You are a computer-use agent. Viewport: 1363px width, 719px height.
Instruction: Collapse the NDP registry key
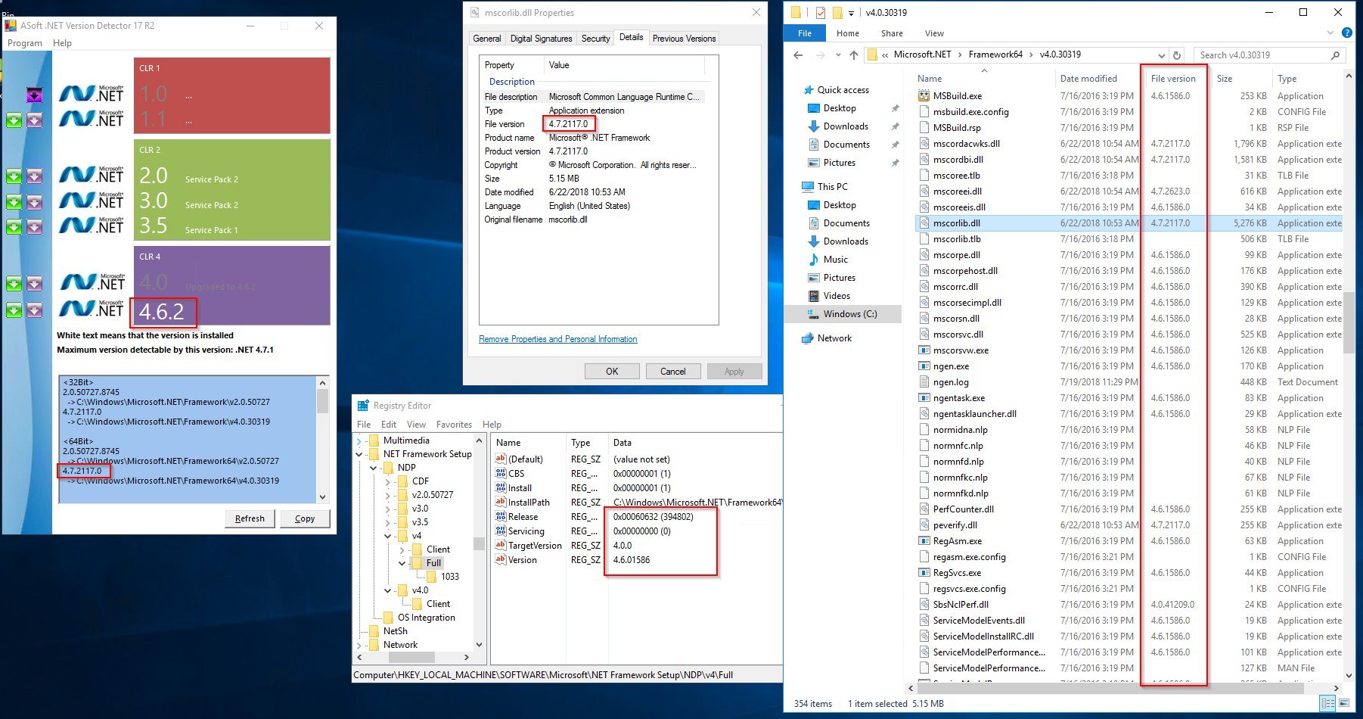(374, 468)
